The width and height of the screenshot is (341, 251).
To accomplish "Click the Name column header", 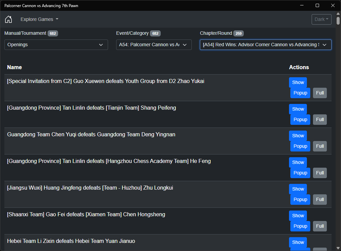I will click(x=15, y=67).
